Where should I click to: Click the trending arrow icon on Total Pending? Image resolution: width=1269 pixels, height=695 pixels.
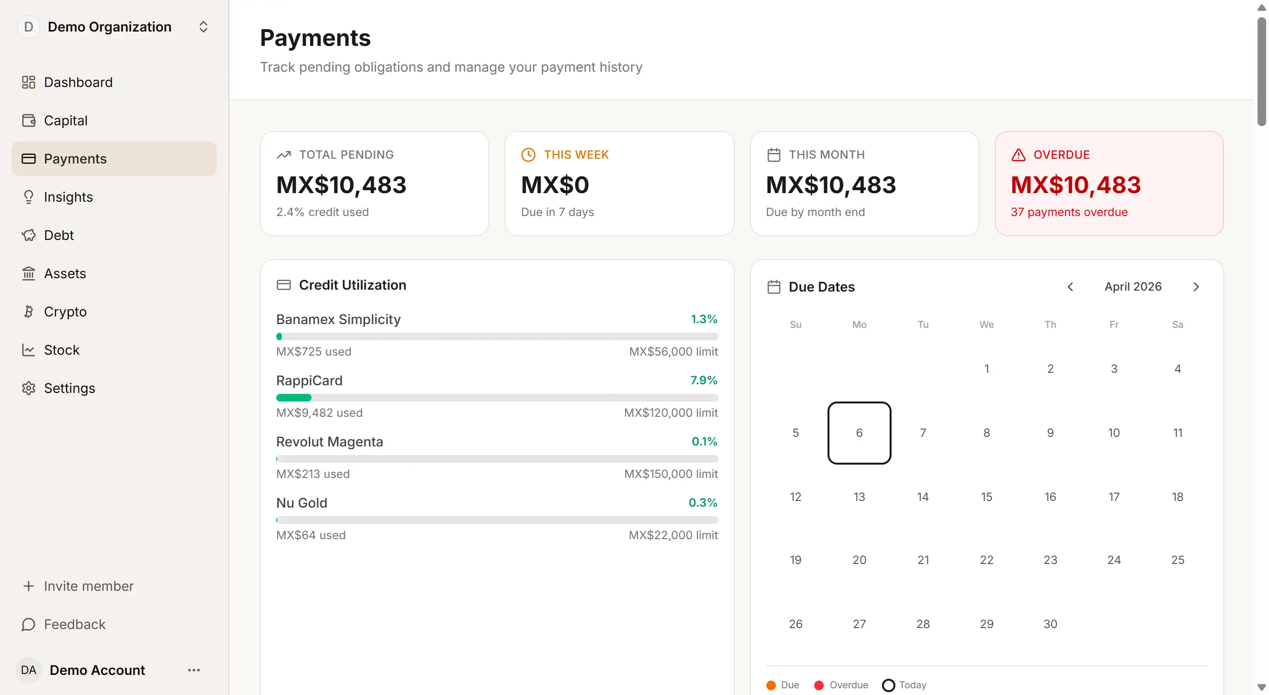[284, 155]
